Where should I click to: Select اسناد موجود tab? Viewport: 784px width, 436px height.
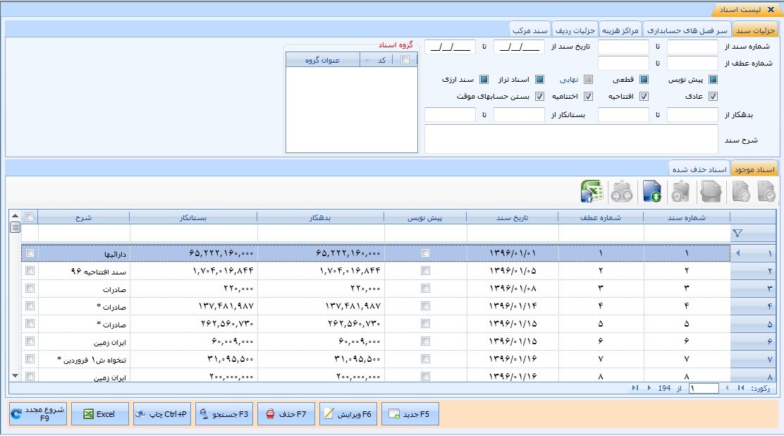754,170
